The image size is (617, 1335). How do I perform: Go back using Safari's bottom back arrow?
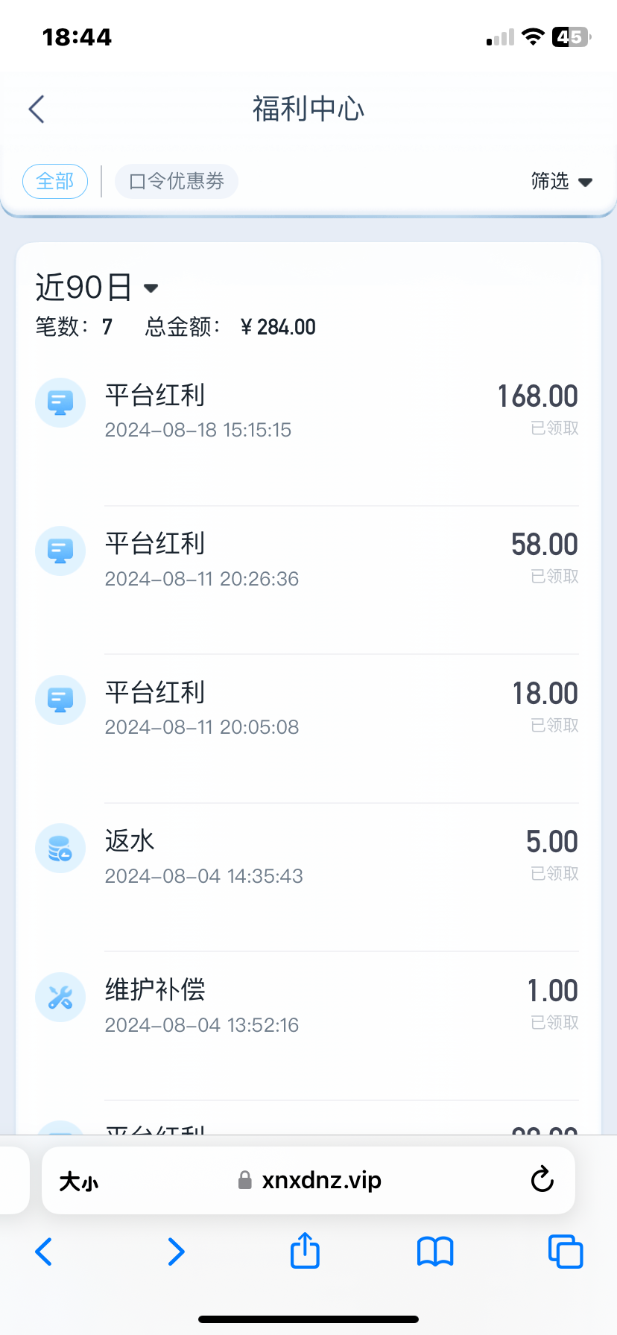click(x=44, y=1252)
